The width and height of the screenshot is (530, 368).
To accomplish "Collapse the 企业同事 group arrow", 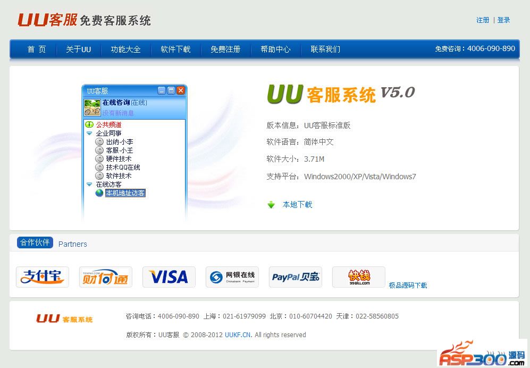I will [x=89, y=133].
